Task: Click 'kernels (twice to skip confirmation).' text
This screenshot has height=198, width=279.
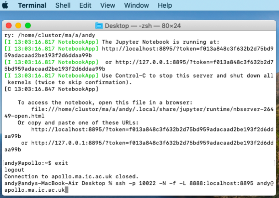Action: coord(70,82)
